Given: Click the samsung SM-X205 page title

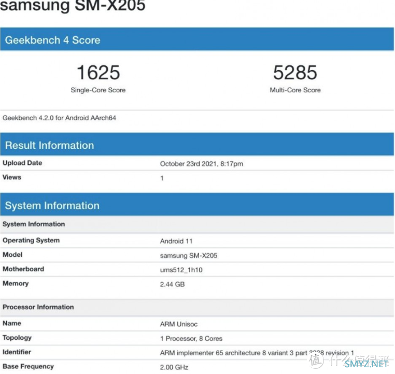Looking at the screenshot, I should point(73,5).
